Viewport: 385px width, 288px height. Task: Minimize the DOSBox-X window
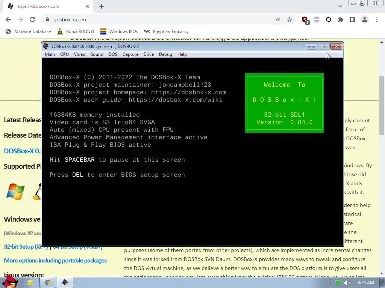coord(311,46)
